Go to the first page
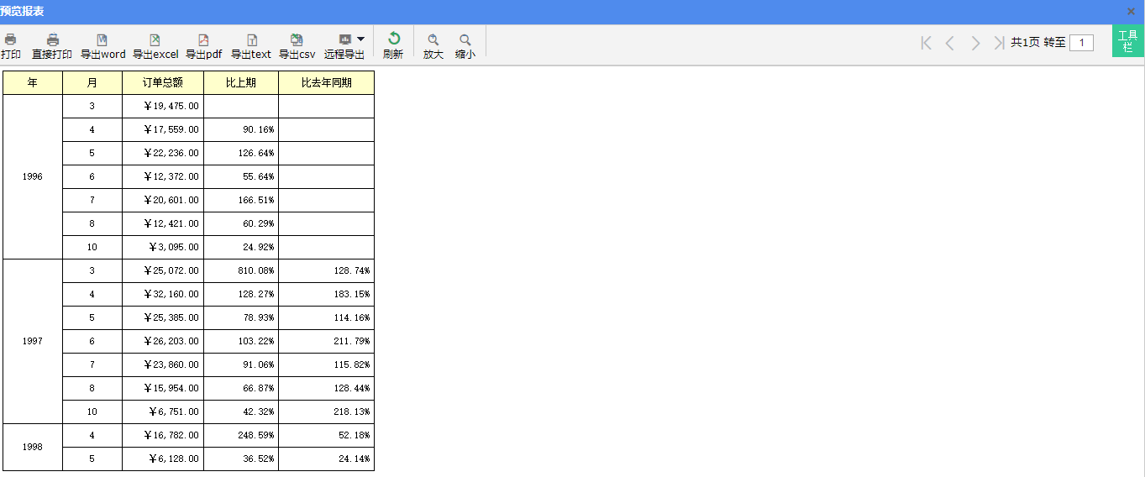 [927, 43]
